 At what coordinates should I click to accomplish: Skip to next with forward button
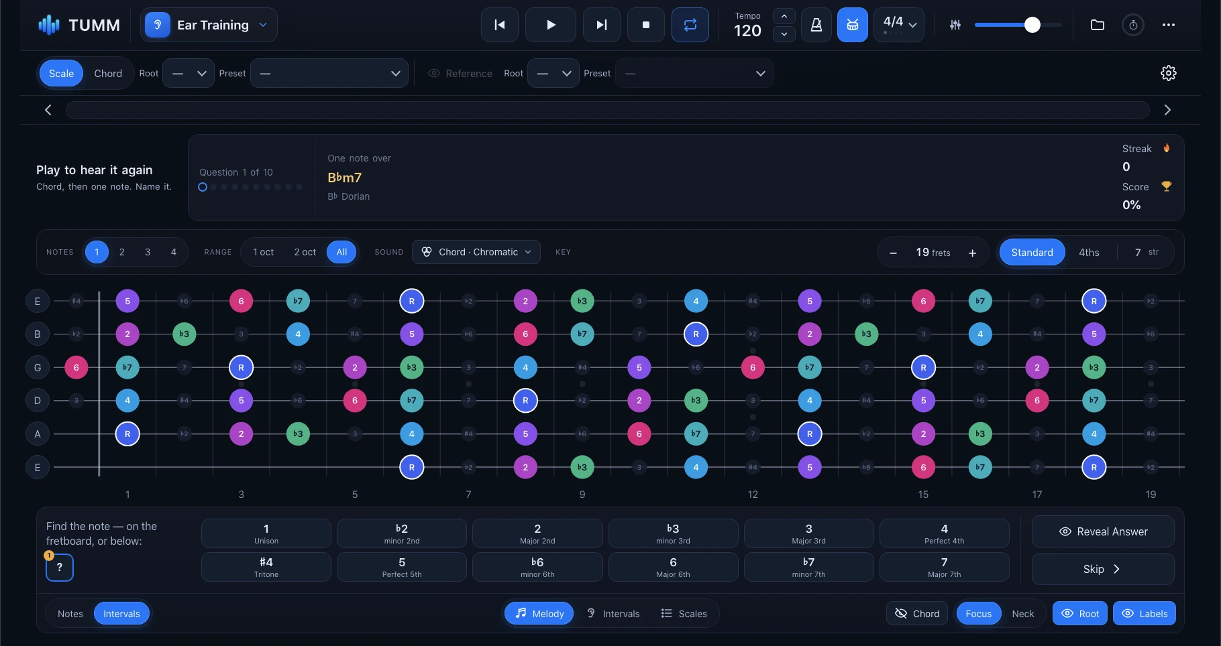tap(602, 25)
